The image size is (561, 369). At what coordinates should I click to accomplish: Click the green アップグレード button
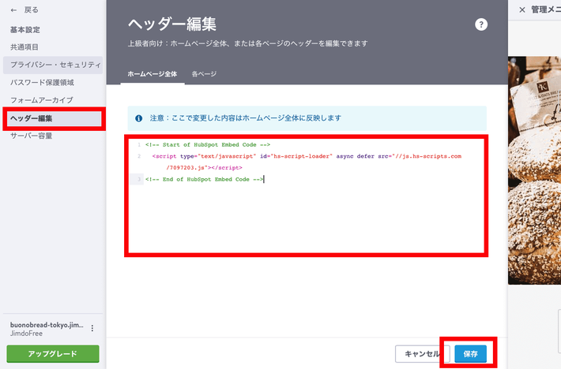(x=53, y=354)
